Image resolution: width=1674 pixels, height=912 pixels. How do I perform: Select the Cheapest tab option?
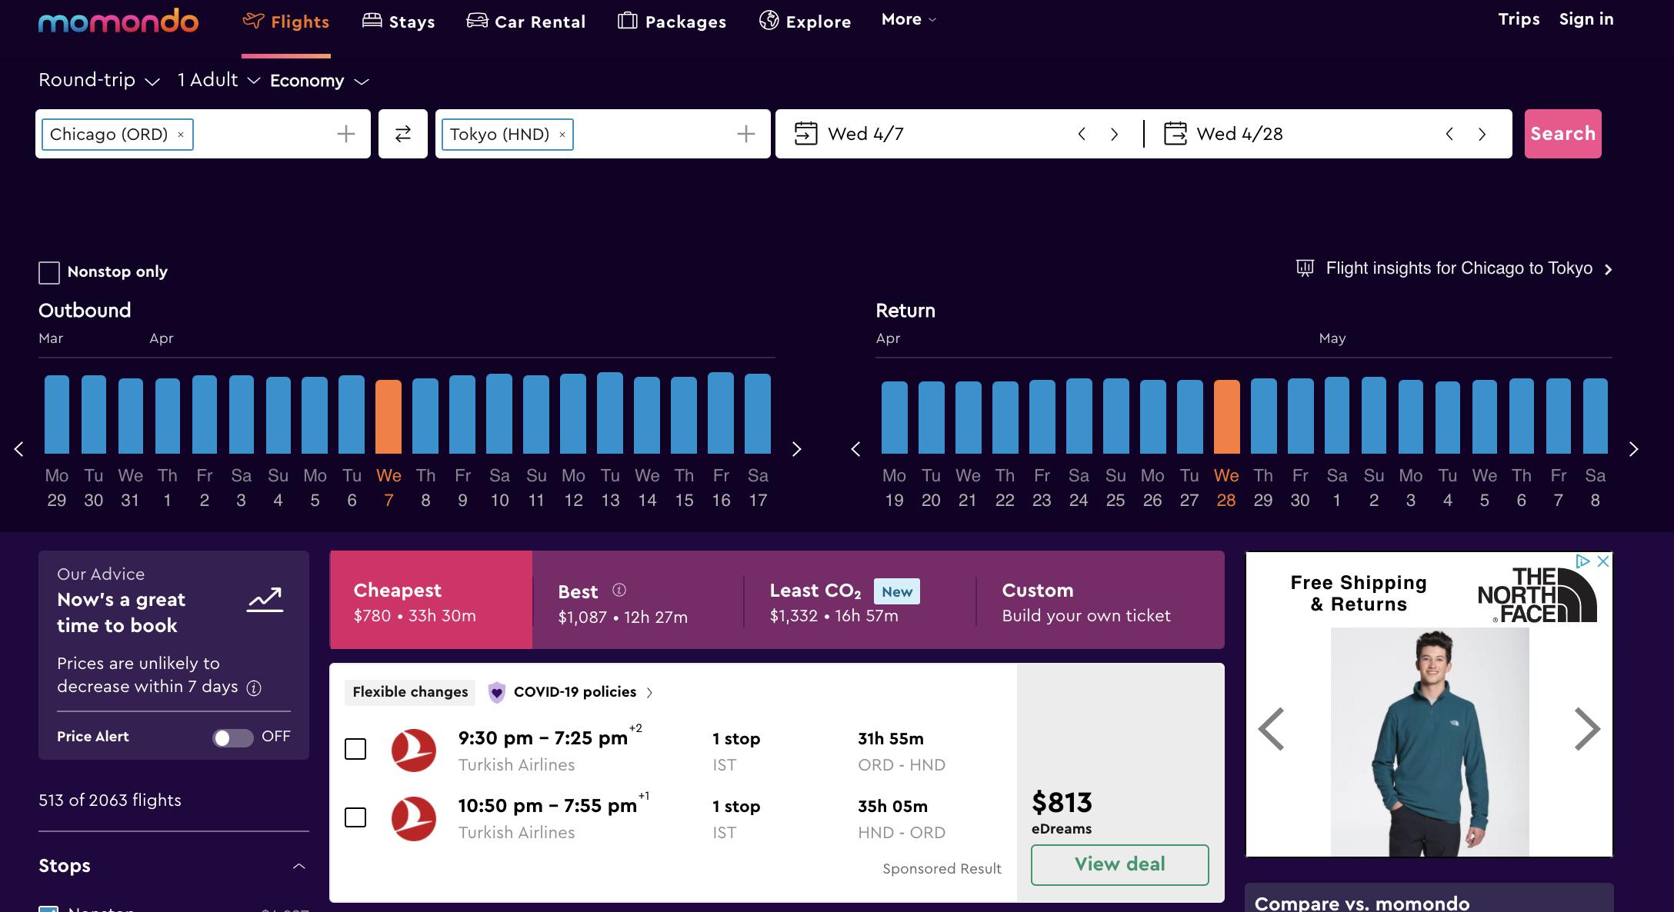(x=430, y=600)
